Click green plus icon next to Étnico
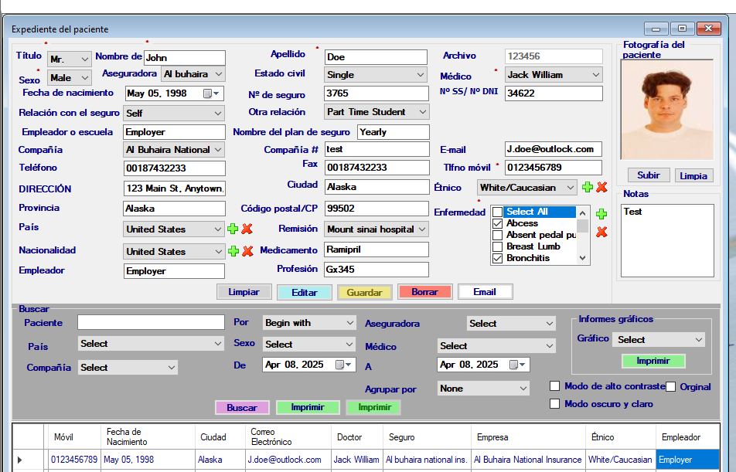This screenshot has height=472, width=736. click(x=588, y=188)
